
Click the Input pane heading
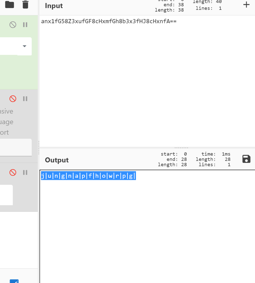(x=54, y=6)
